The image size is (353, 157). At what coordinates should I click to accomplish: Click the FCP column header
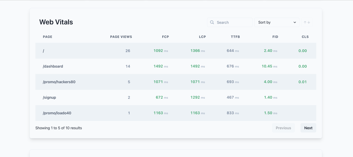165,37
